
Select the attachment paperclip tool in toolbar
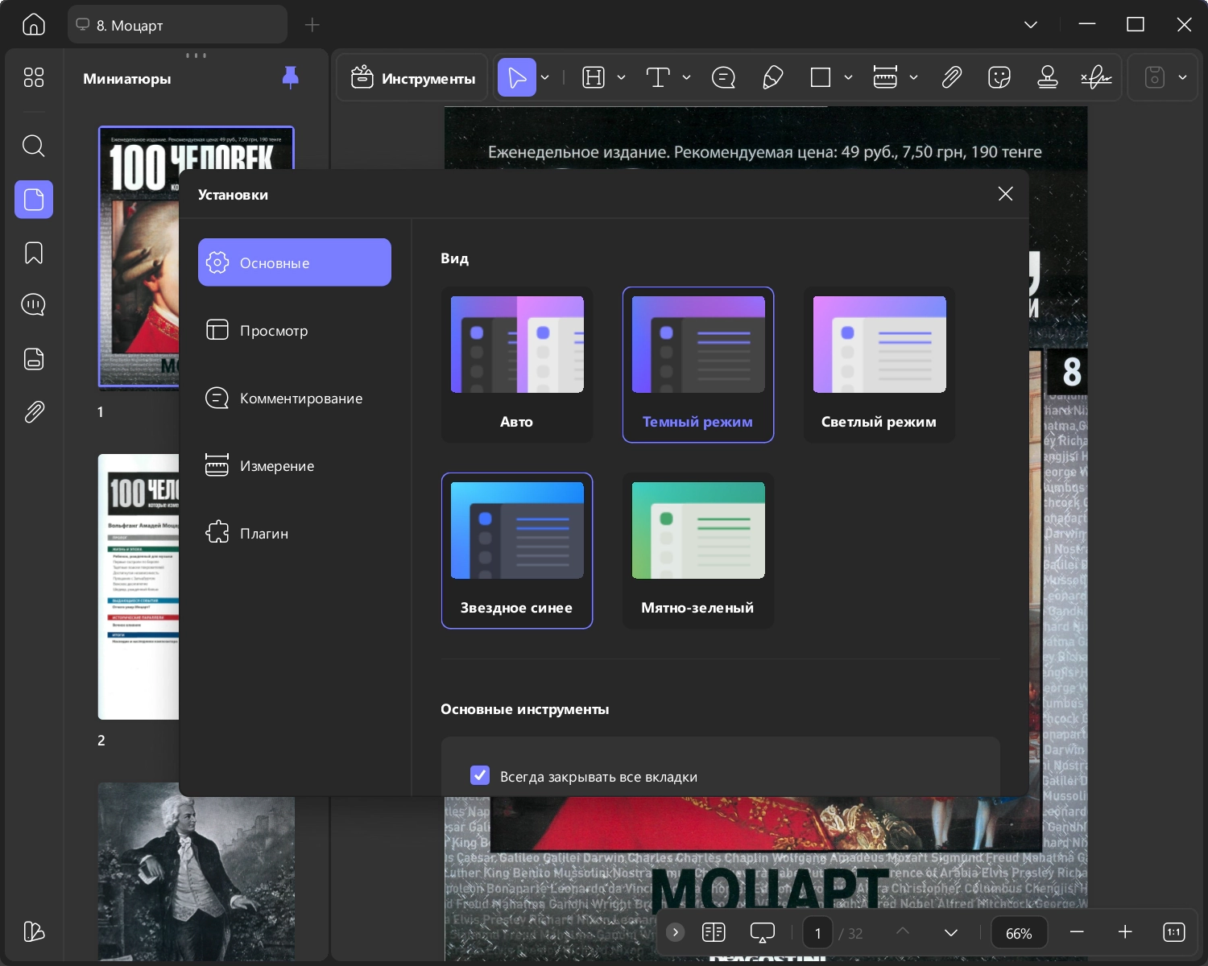click(x=952, y=77)
